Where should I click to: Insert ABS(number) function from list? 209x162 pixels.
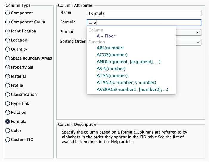[x=110, y=48]
